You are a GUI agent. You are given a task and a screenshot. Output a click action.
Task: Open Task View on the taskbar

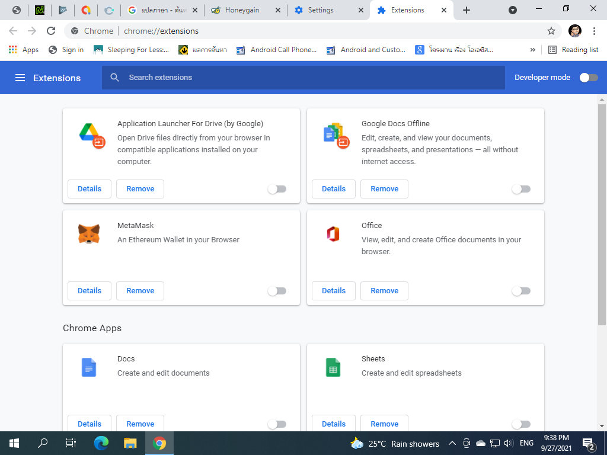[x=71, y=443]
